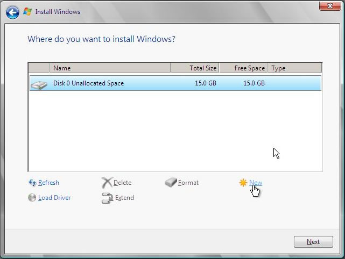Viewport: 345px width, 259px height.
Task: Click the Format text link
Action: (x=188, y=183)
